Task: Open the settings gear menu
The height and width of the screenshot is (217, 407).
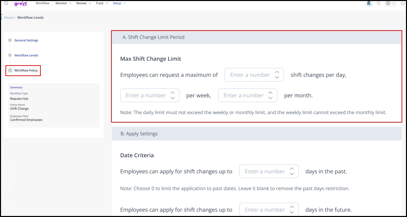Action: click(388, 3)
